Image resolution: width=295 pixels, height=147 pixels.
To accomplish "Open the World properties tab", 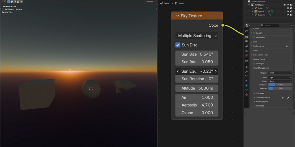I will [x=247, y=55].
